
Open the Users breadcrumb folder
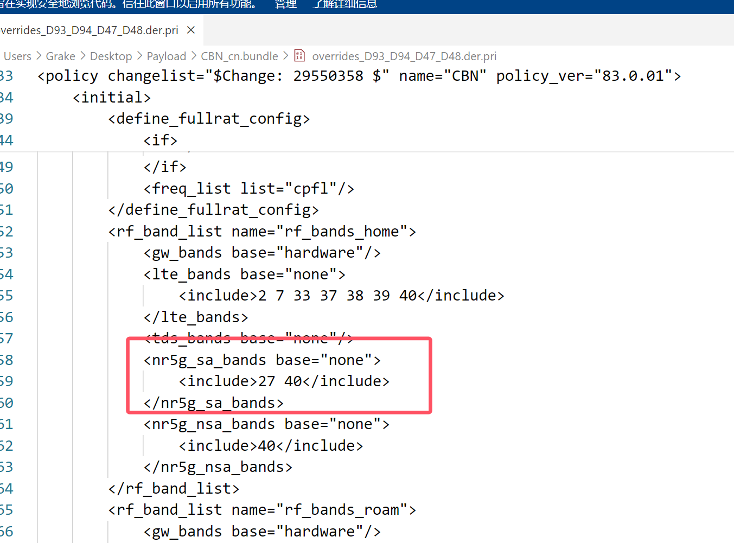(17, 56)
